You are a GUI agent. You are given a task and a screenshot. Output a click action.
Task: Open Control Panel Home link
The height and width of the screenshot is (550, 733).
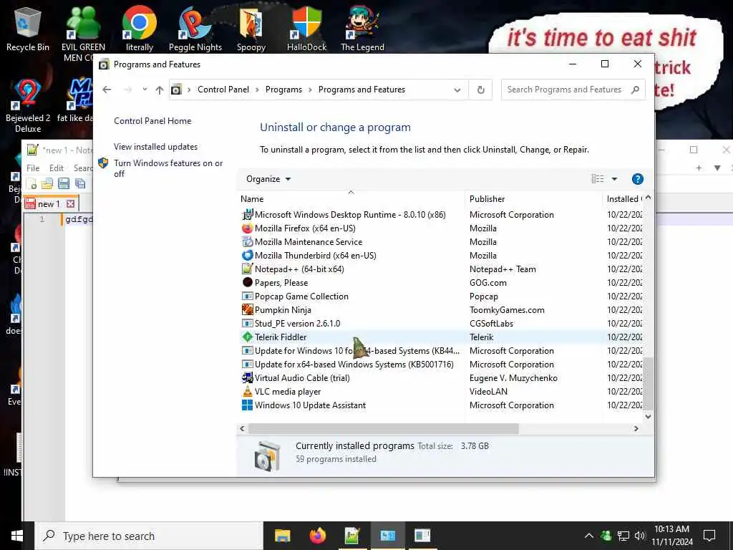tap(152, 121)
